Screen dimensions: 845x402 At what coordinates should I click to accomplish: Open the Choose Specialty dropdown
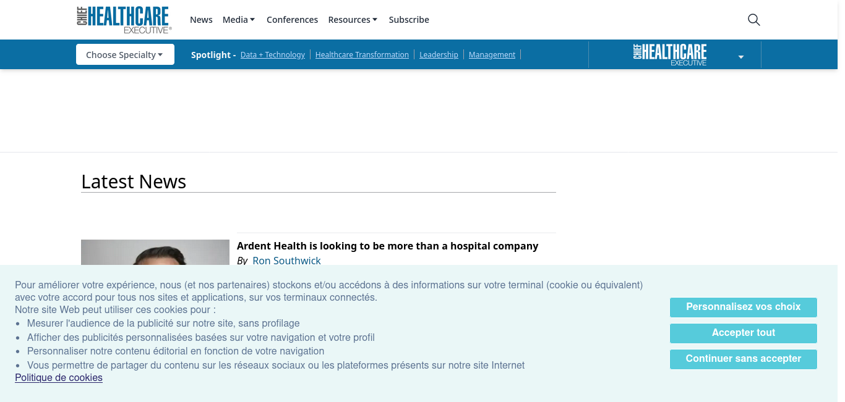pyautogui.click(x=125, y=54)
